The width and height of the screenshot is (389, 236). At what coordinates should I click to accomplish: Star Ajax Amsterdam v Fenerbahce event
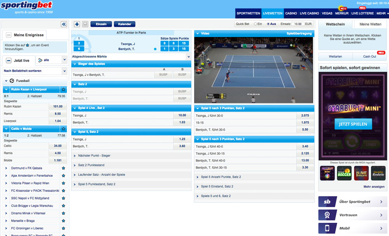tap(63, 176)
